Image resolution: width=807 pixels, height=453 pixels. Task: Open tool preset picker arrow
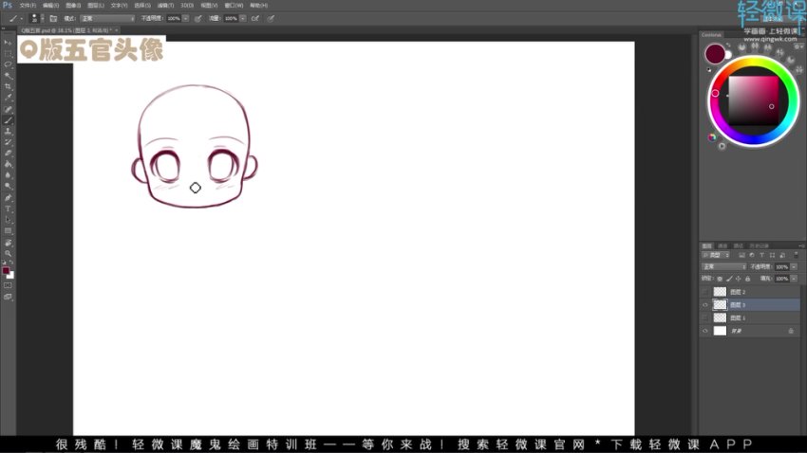pos(22,19)
